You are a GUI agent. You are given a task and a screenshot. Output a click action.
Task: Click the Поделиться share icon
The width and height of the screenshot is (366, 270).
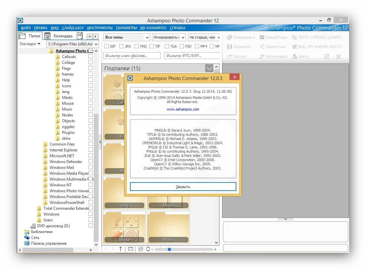[x=262, y=47]
